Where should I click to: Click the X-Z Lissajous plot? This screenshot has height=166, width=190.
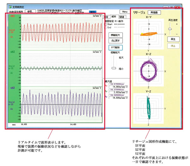click(x=148, y=71)
